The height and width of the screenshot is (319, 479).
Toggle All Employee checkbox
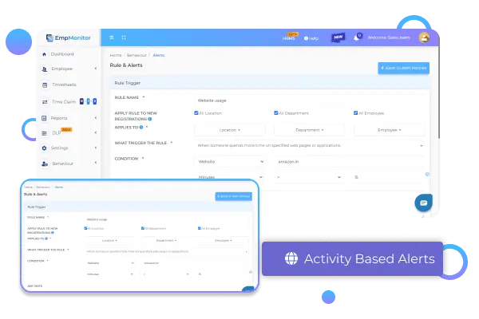click(x=355, y=113)
